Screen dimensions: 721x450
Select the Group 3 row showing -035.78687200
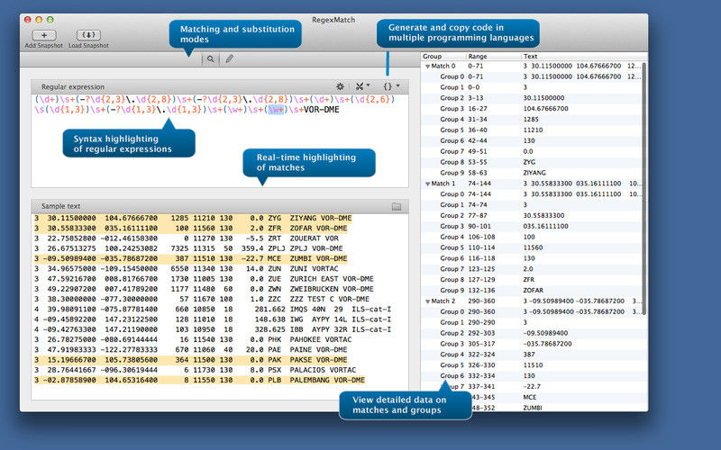(x=531, y=344)
